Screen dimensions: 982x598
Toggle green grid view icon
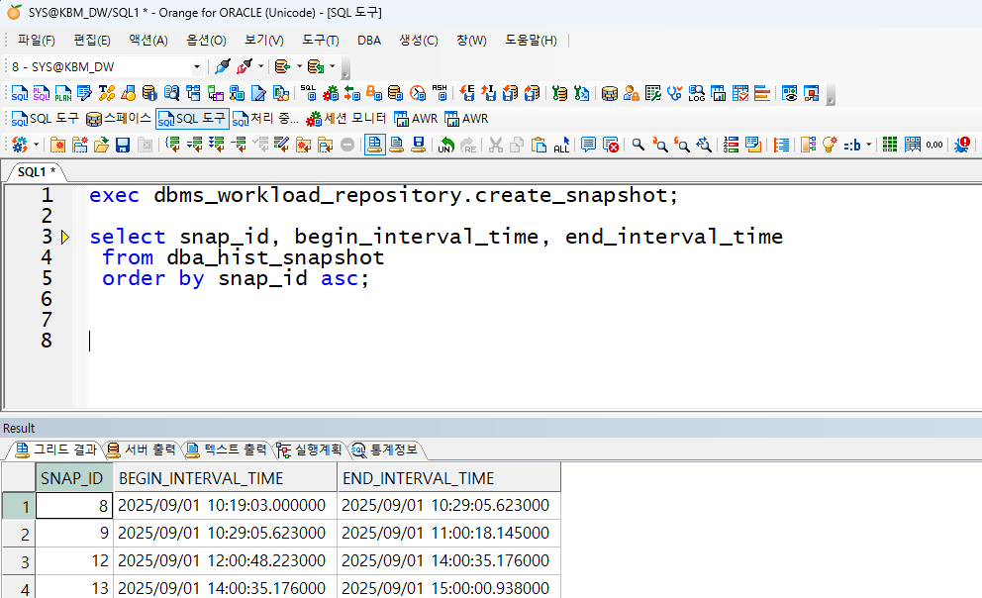[890, 146]
